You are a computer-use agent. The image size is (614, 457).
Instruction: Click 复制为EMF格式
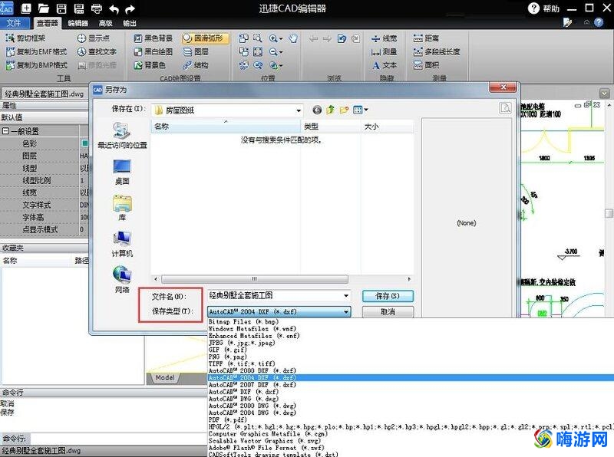tap(36, 51)
